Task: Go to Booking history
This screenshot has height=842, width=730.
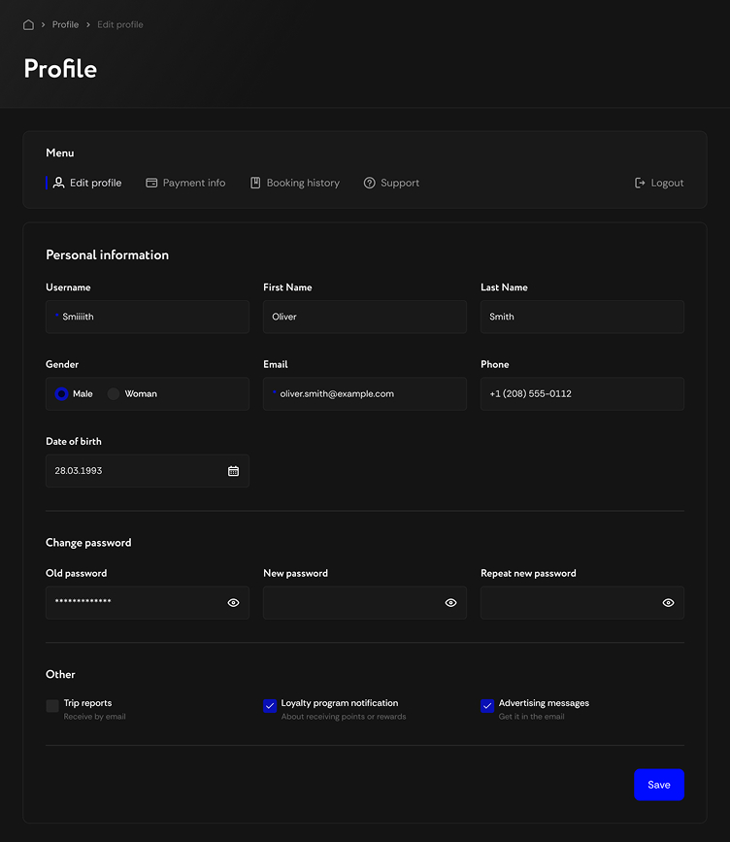Action: 295,183
